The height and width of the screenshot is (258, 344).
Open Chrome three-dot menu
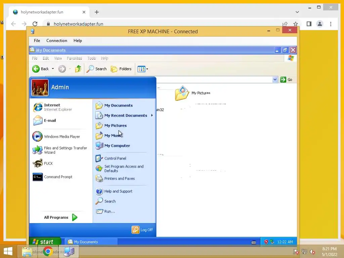331,24
